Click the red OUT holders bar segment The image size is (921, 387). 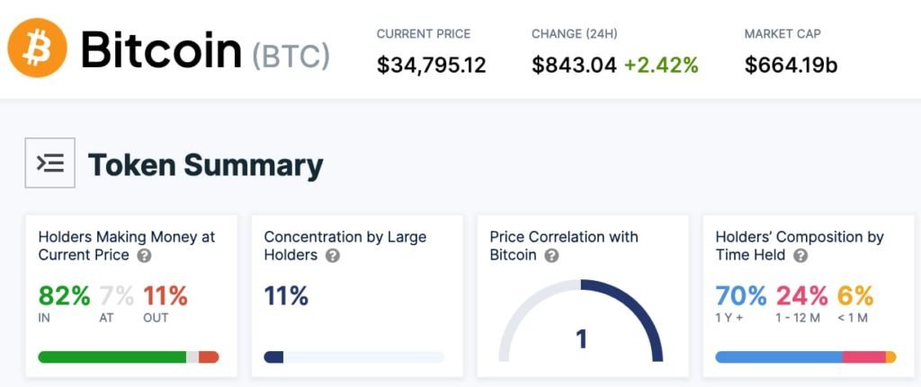point(209,357)
